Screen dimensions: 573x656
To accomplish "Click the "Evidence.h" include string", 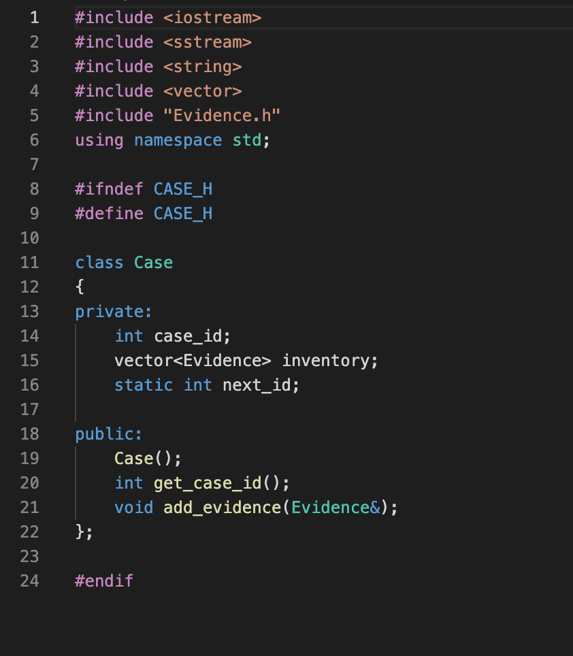I will point(222,116).
